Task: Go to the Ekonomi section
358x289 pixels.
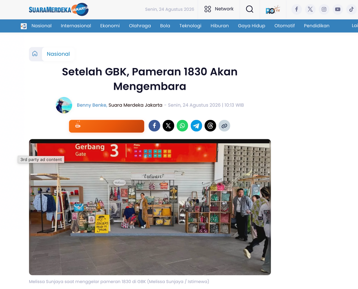Action: pos(110,26)
